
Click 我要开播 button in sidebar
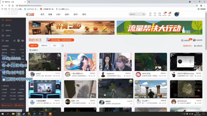19,105
